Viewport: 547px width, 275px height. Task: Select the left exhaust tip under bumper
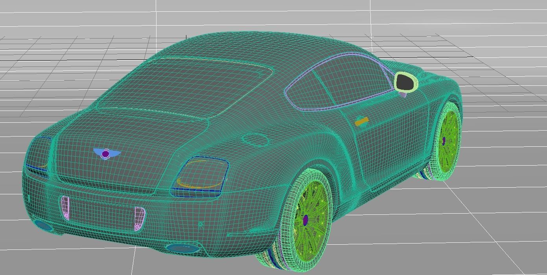point(42,225)
